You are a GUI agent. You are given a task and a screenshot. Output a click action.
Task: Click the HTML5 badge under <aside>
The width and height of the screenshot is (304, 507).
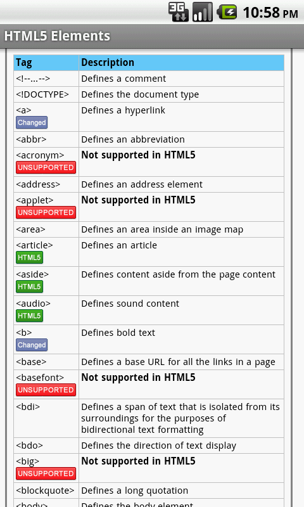(29, 287)
